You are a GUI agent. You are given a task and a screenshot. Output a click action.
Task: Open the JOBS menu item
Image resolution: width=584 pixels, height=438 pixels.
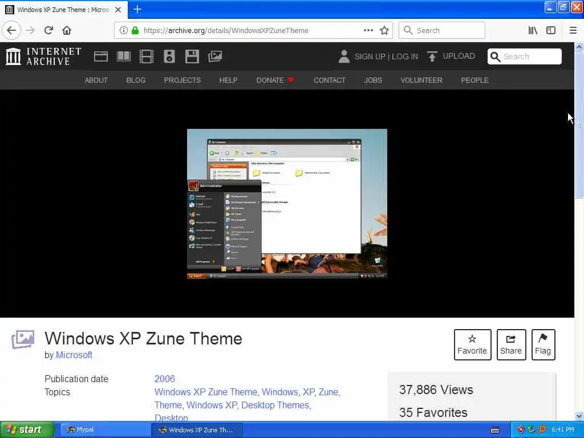click(x=373, y=80)
